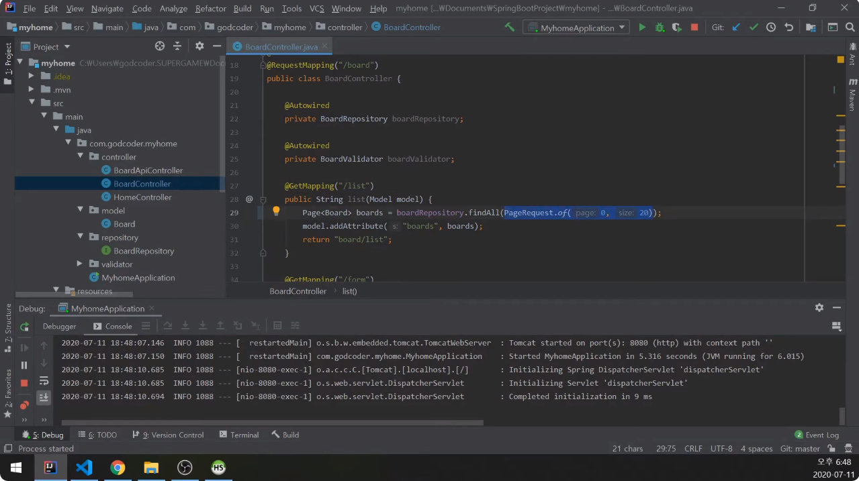Click controller breadcrumb in navigation bar
The width and height of the screenshot is (859, 481).
[338, 28]
